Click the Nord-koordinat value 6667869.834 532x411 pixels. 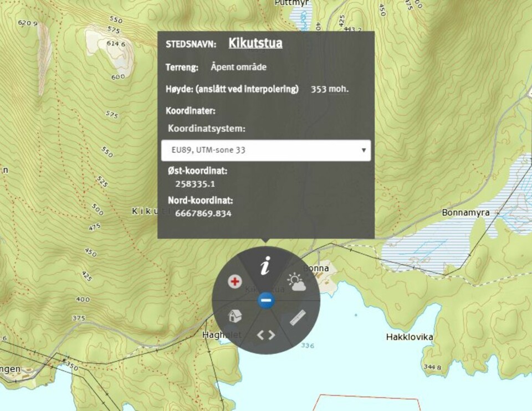pos(203,213)
